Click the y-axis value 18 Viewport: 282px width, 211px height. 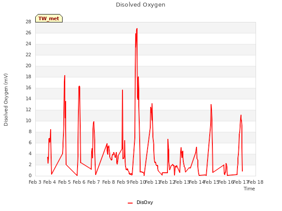click(x=28, y=77)
